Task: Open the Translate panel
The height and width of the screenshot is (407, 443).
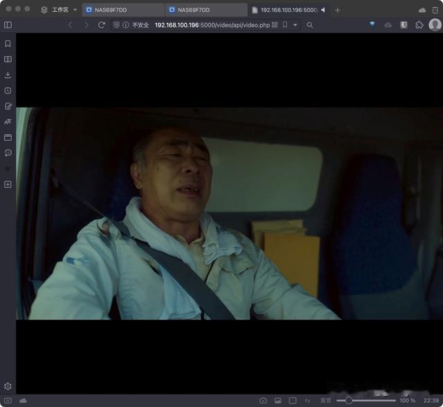Action: (8, 122)
